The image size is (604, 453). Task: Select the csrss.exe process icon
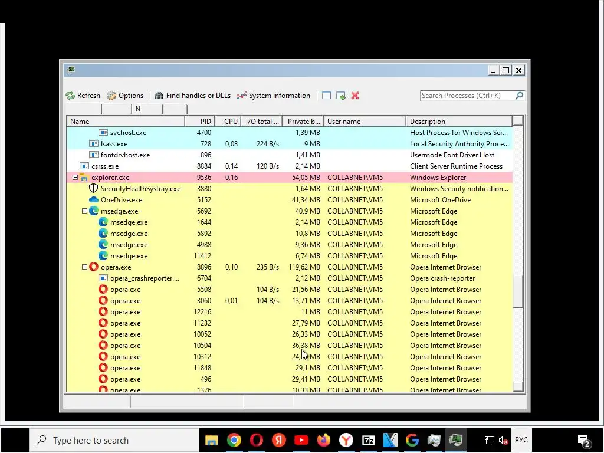(x=84, y=166)
